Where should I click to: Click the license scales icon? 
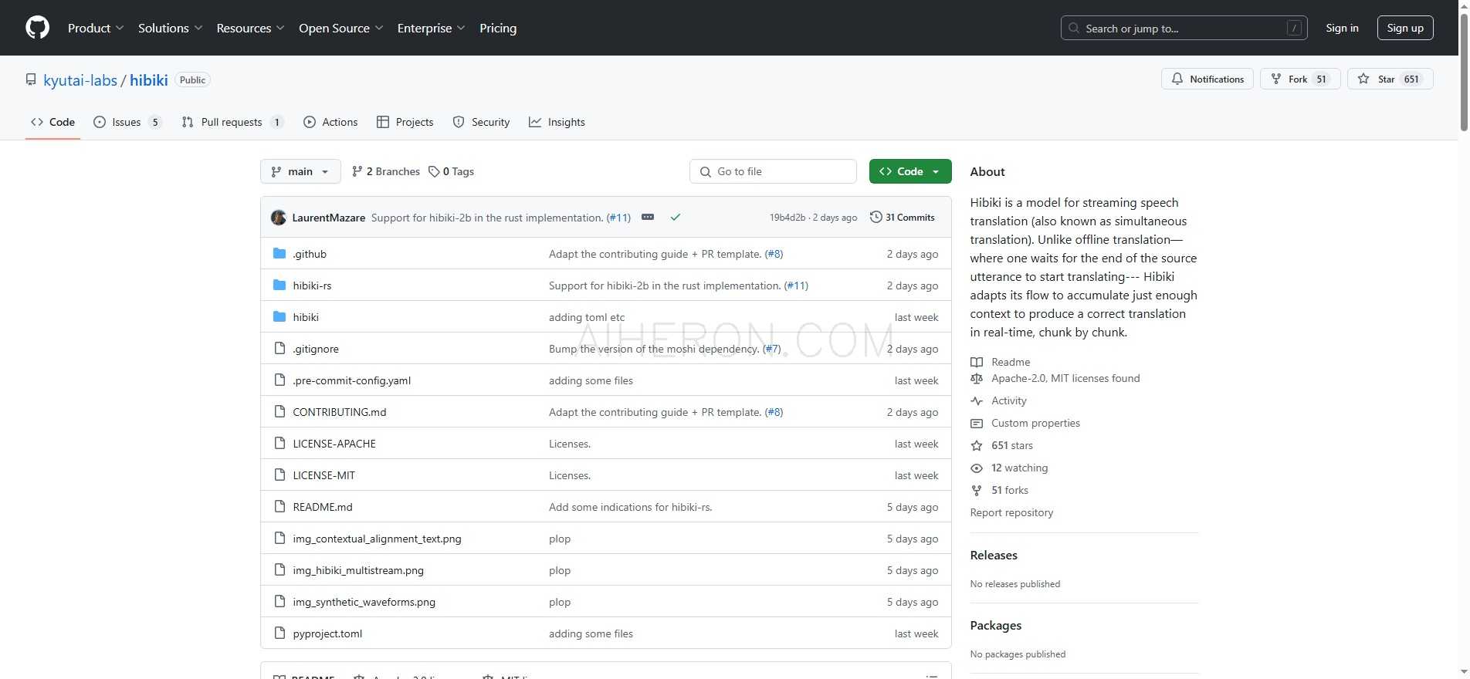(977, 378)
